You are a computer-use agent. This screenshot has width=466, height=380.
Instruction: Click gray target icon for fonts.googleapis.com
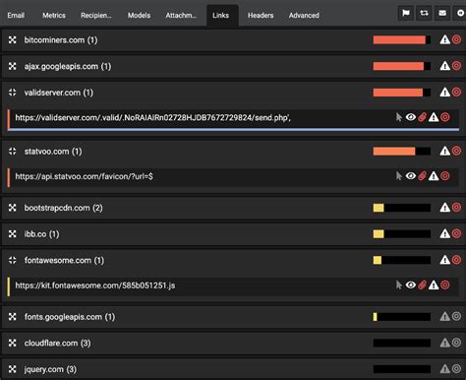[456, 316]
